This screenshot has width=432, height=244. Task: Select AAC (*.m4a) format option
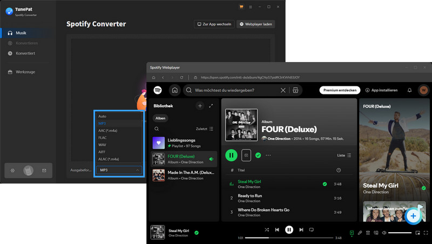(x=119, y=131)
